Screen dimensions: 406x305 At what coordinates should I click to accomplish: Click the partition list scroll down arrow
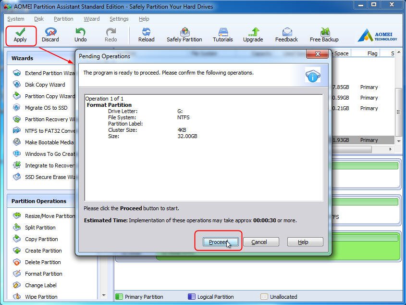click(x=399, y=141)
